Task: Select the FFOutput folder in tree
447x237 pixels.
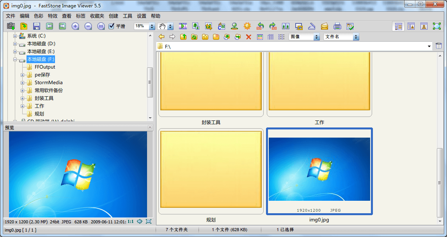Action: (45, 67)
